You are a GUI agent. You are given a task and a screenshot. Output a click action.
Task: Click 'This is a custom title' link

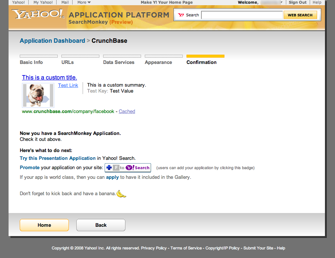[x=50, y=77]
